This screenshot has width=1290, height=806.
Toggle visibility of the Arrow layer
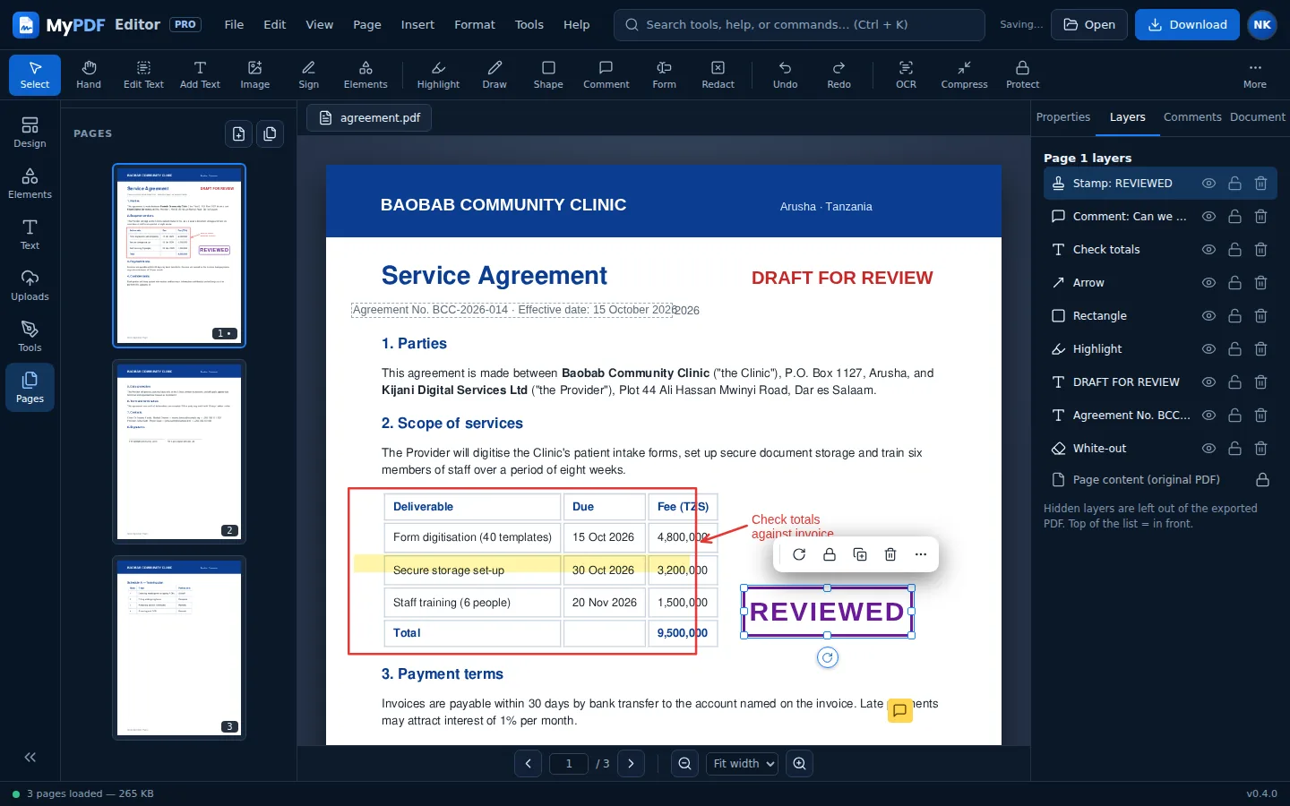tap(1208, 283)
